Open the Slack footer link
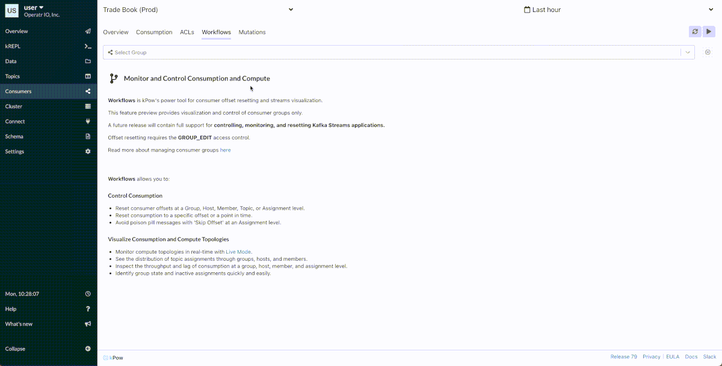722x366 pixels. [x=709, y=357]
